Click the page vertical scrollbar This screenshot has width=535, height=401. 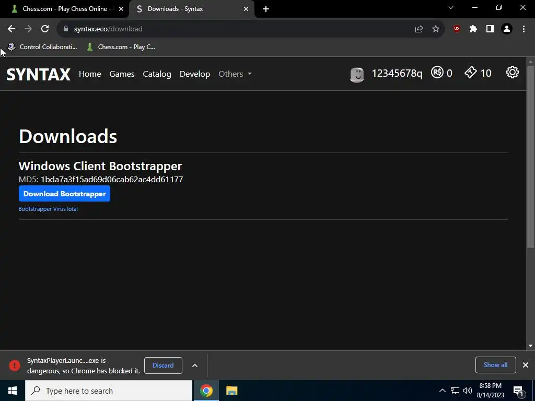coord(530,157)
